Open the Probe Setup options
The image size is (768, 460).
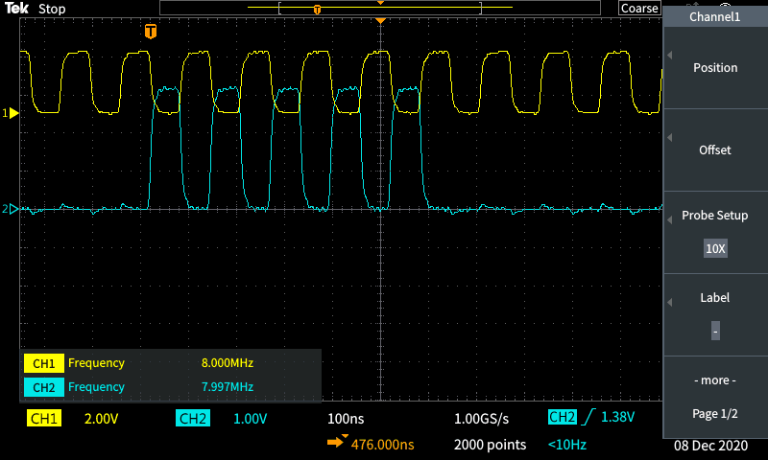pyautogui.click(x=715, y=216)
